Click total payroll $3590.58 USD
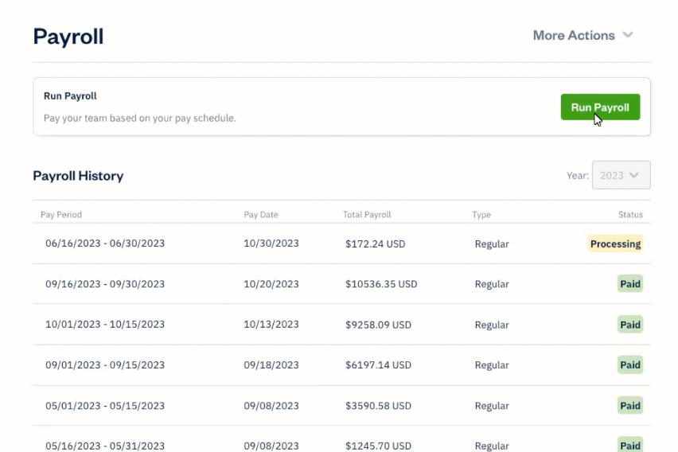 [x=378, y=405]
